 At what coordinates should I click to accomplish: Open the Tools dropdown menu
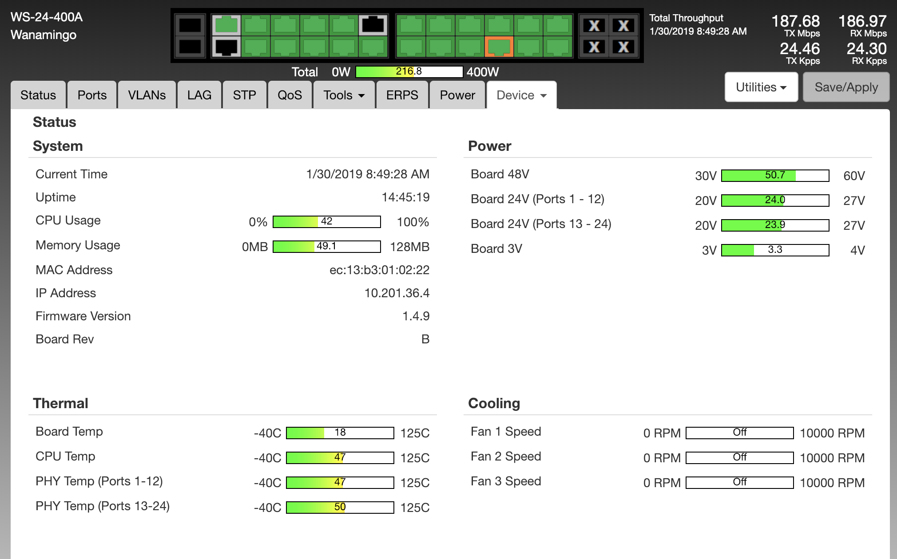click(344, 95)
